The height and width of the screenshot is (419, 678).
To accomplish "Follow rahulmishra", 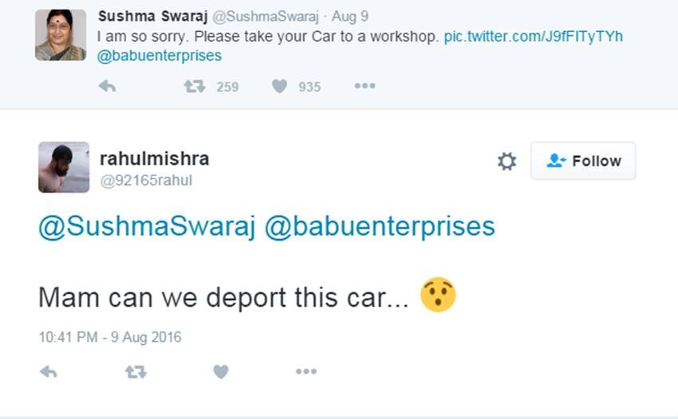I will [583, 161].
